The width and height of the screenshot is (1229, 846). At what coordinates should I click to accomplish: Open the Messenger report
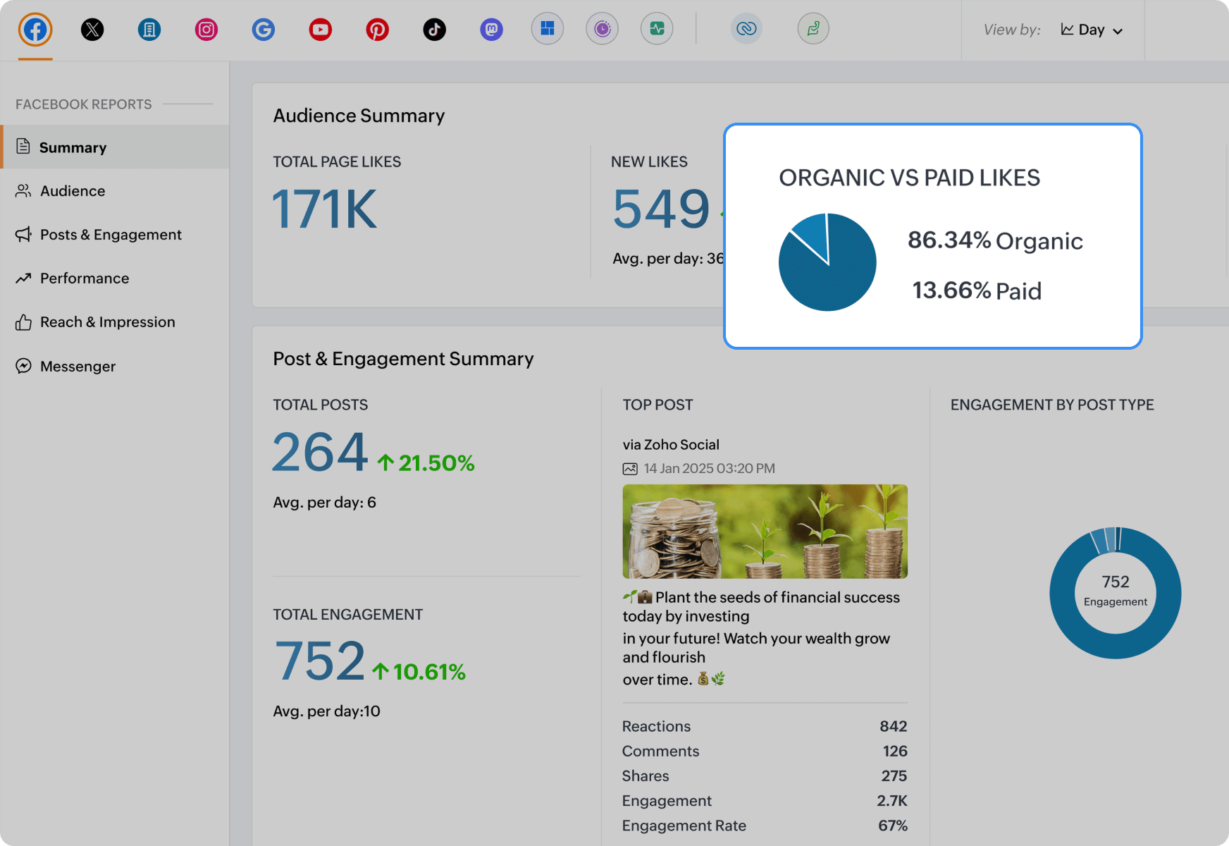pos(78,366)
